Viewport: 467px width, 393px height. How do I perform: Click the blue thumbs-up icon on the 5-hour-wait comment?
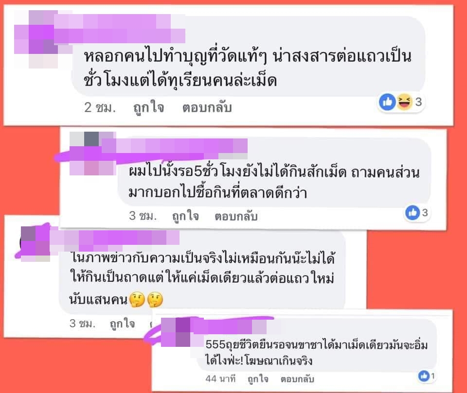[413, 213]
